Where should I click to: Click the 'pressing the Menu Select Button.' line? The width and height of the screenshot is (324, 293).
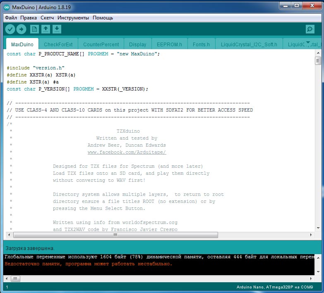point(99,208)
